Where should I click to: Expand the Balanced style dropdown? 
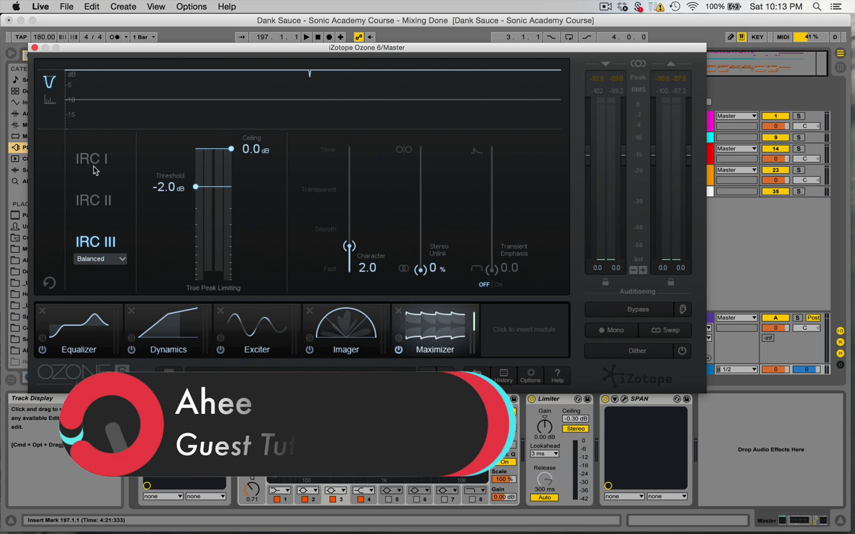(100, 259)
